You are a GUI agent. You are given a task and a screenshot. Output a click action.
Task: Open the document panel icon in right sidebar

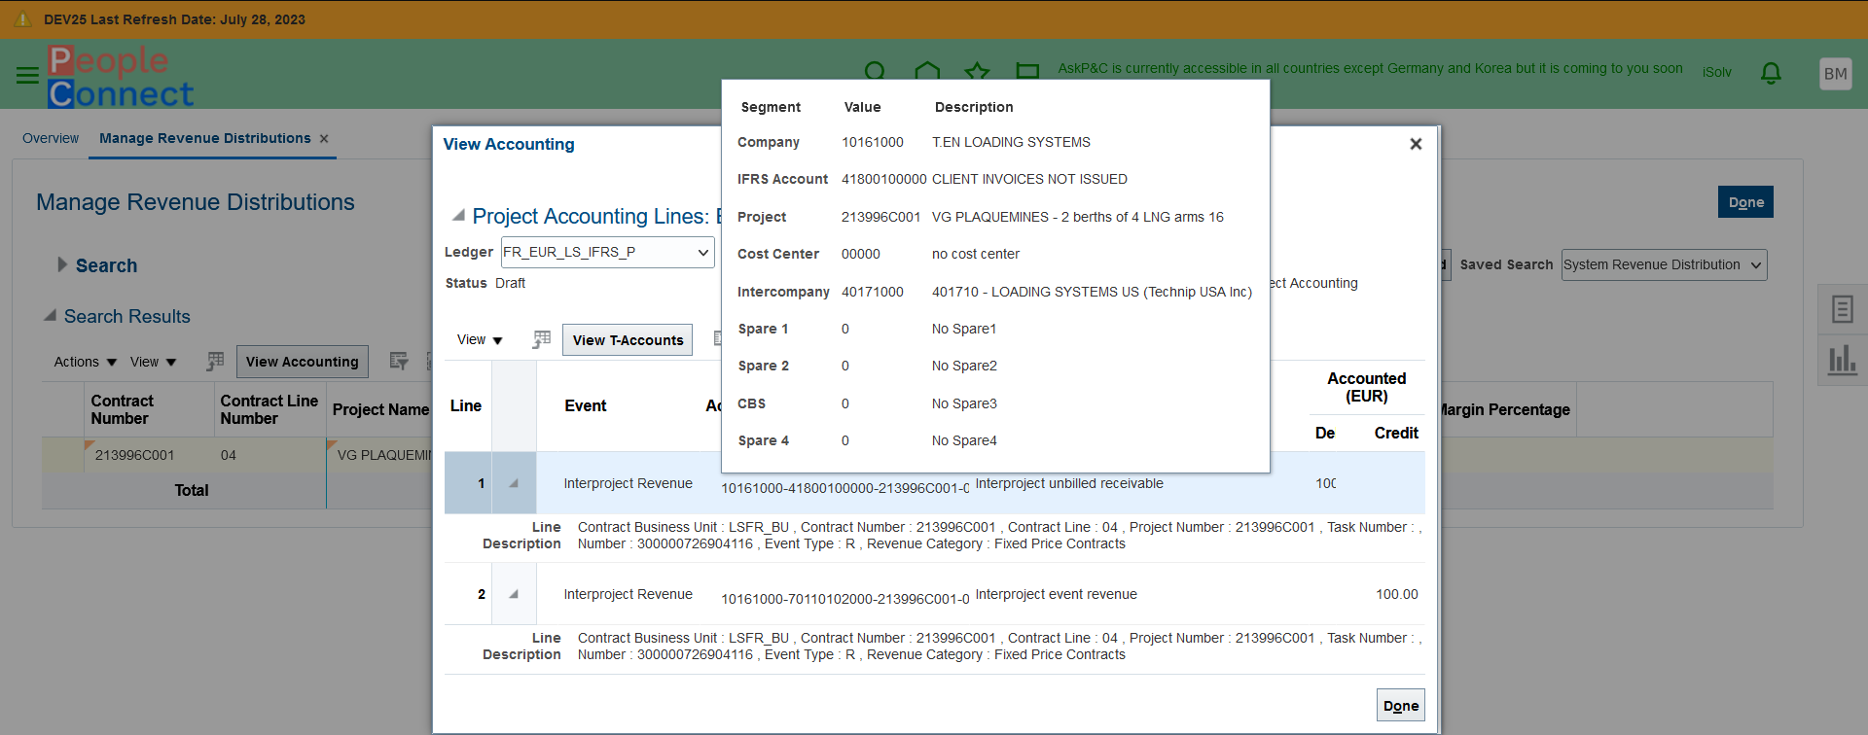click(1842, 310)
